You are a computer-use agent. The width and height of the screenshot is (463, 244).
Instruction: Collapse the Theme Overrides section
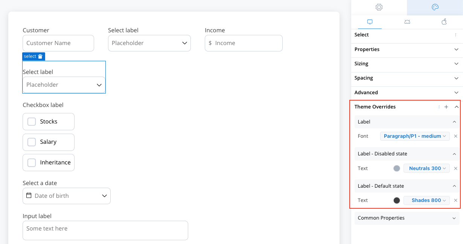click(456, 107)
